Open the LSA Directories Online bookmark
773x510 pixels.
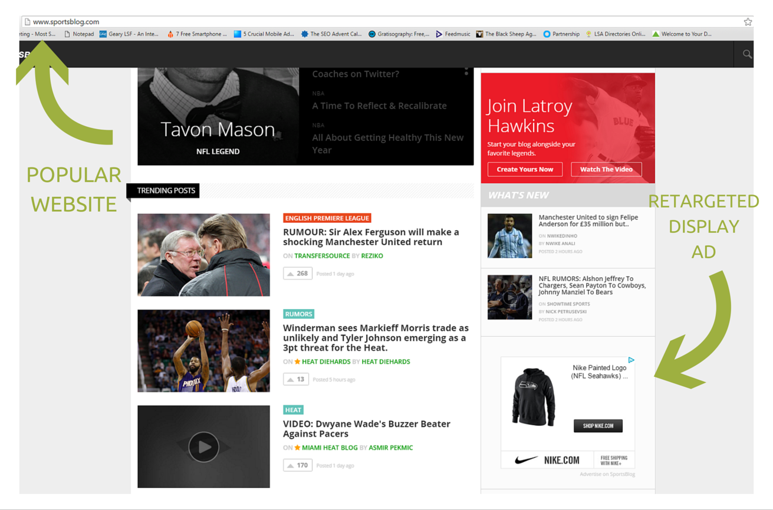[615, 34]
